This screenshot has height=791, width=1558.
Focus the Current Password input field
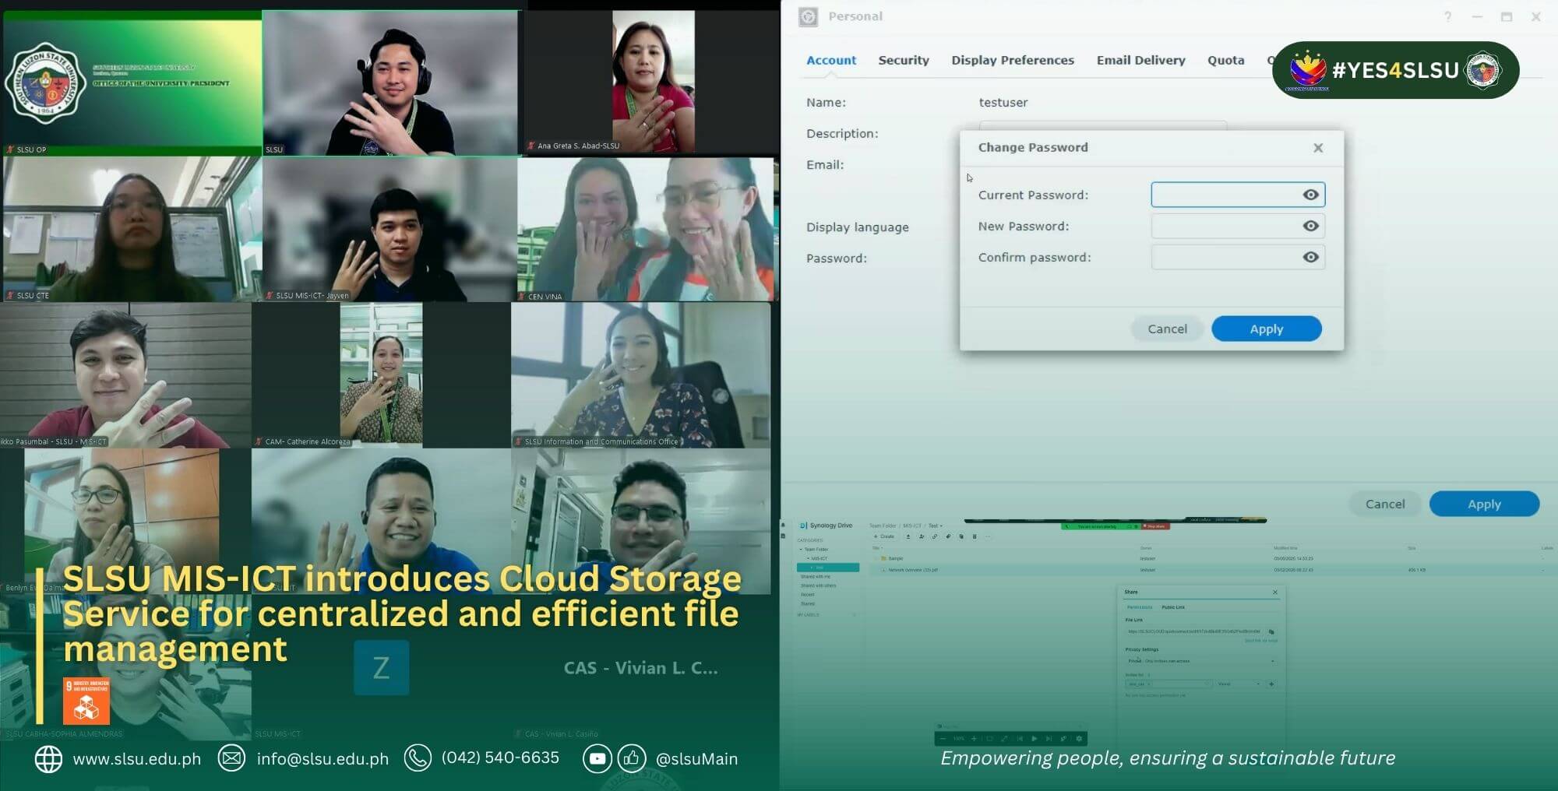point(1223,195)
